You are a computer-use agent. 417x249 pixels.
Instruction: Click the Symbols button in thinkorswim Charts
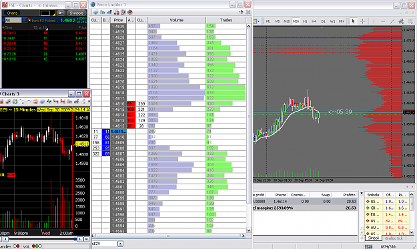(x=76, y=13)
